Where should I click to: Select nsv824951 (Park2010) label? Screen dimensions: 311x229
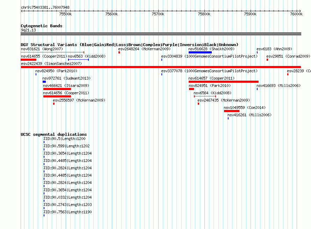(x=210, y=86)
